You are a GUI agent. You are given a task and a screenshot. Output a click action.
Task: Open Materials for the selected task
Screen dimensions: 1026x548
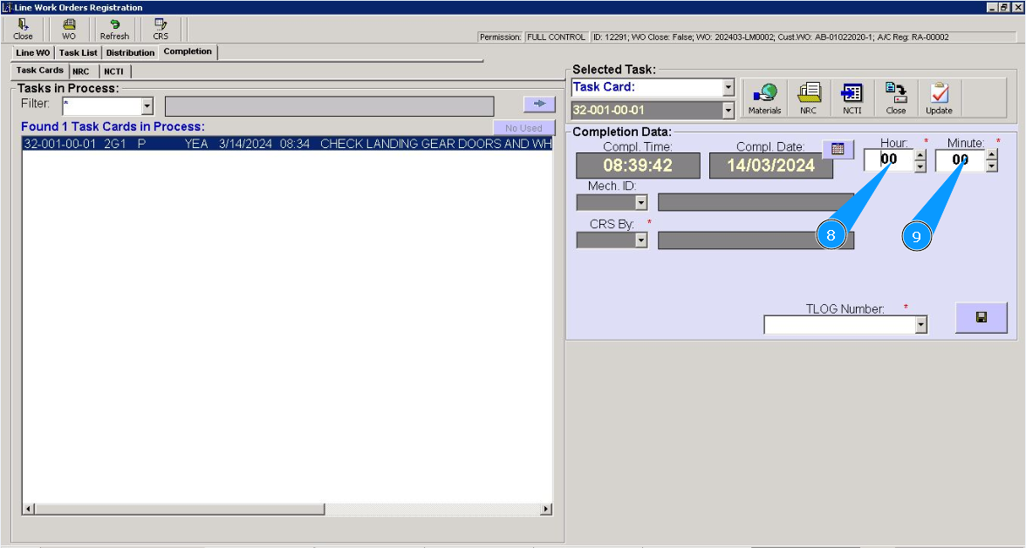(764, 98)
